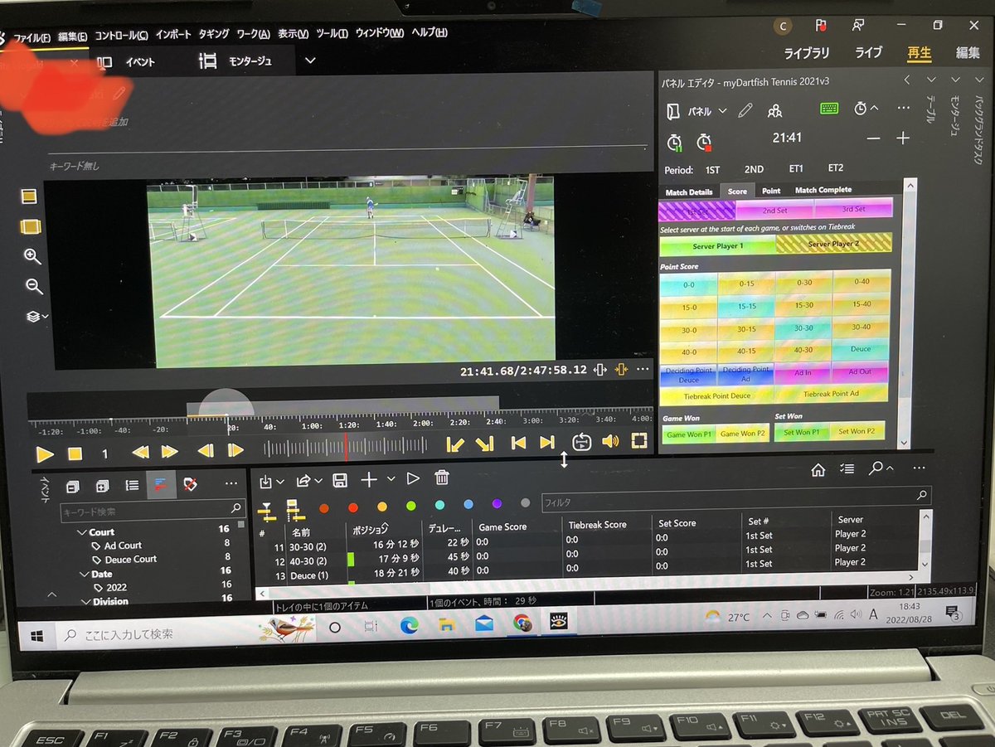
Task: Click the stopwatch with the red stop marker
Action: click(x=704, y=142)
